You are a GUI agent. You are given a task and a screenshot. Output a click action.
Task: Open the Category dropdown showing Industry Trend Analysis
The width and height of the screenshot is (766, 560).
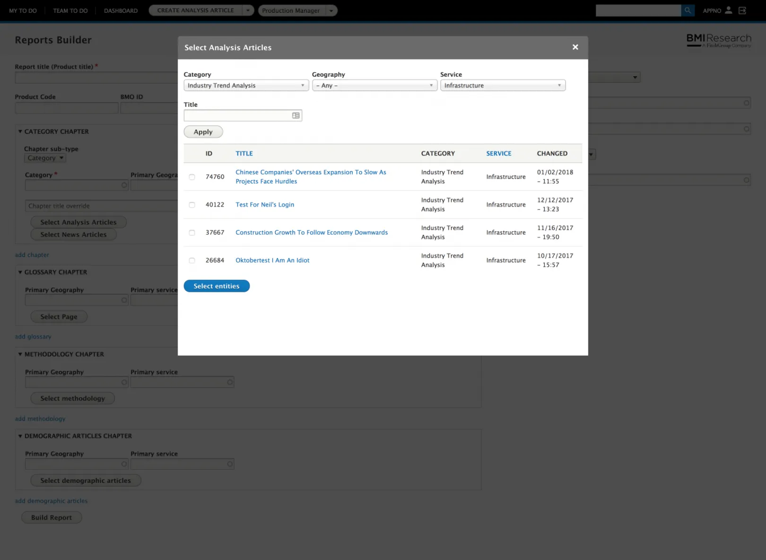click(246, 85)
